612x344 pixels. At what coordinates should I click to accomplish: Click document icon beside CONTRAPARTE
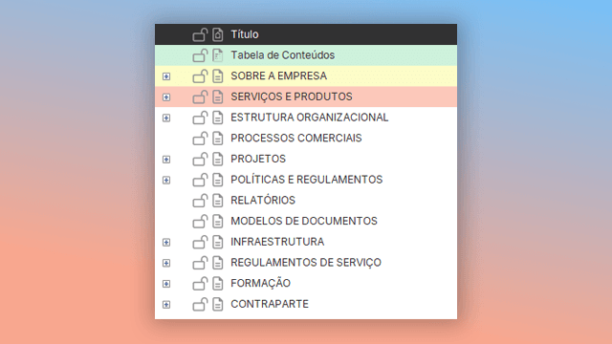tap(218, 304)
